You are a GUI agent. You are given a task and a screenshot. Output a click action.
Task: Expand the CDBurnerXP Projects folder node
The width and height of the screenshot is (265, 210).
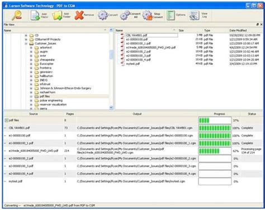tap(26, 40)
